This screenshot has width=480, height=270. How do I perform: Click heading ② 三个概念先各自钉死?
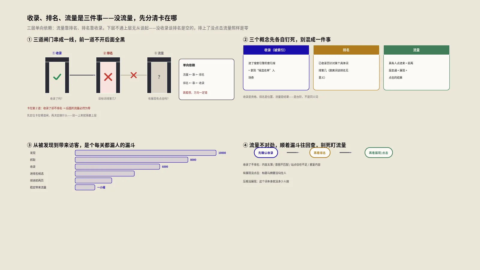287,40
